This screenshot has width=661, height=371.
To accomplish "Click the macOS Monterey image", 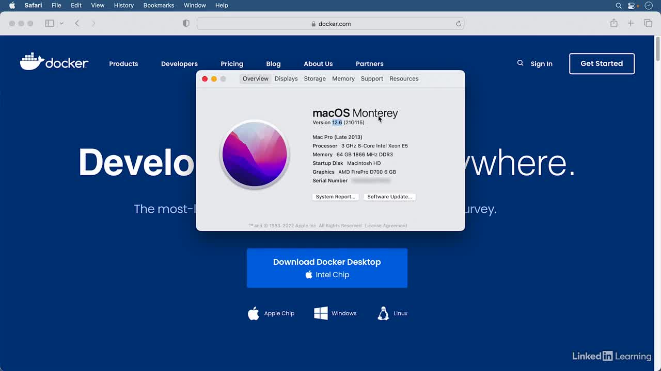I will pyautogui.click(x=255, y=154).
